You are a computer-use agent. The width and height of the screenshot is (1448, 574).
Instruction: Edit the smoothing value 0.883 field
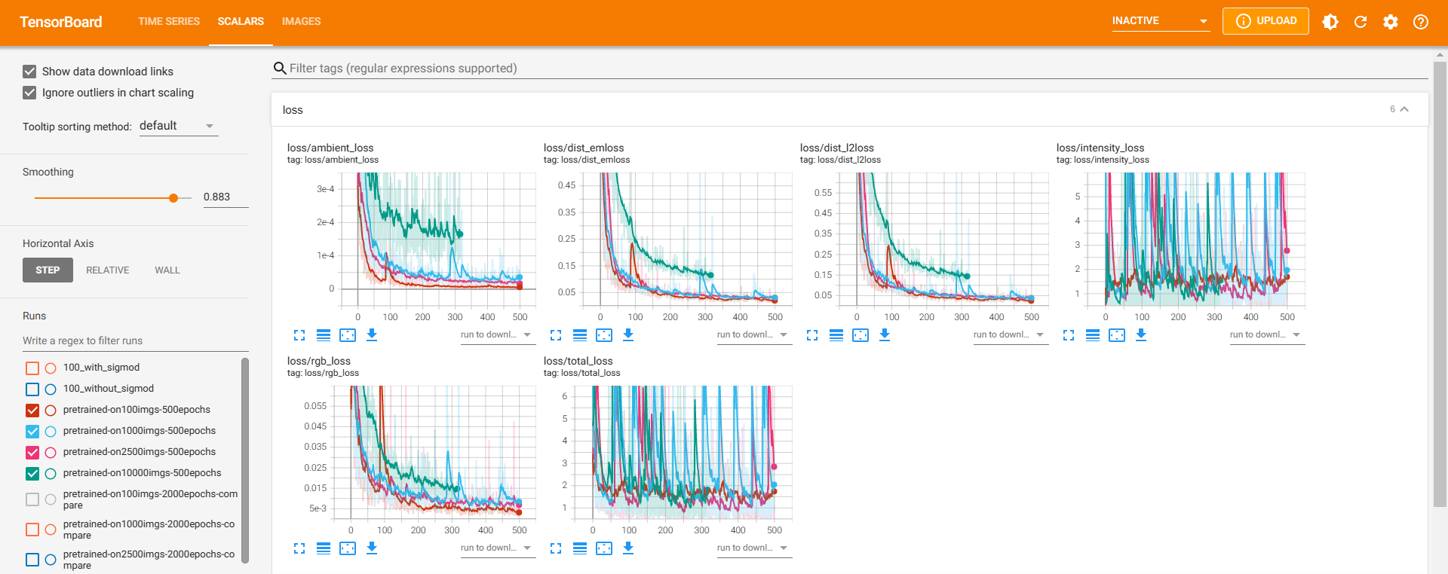coord(225,197)
